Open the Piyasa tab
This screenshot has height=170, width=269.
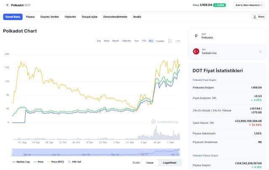pyautogui.click(x=30, y=17)
